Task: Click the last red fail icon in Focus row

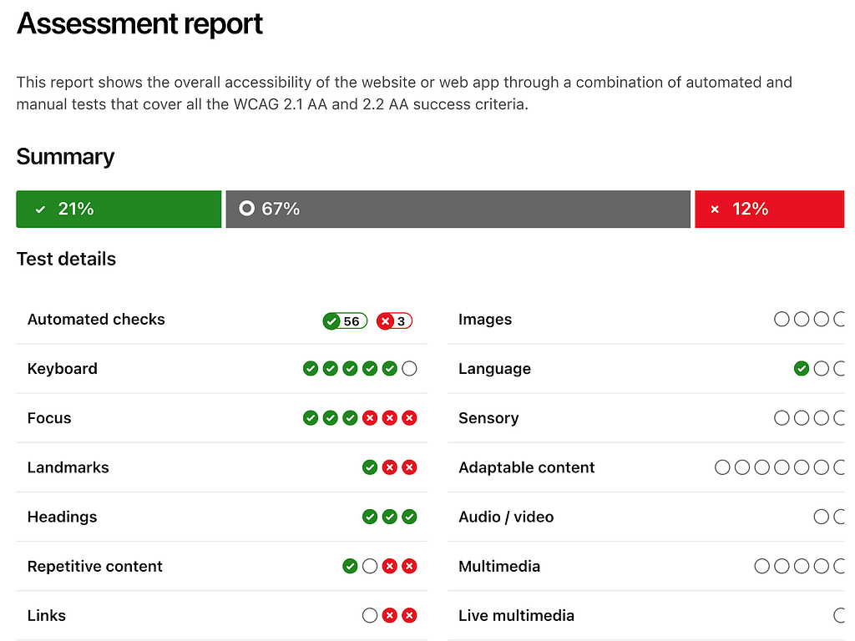Action: tap(409, 418)
